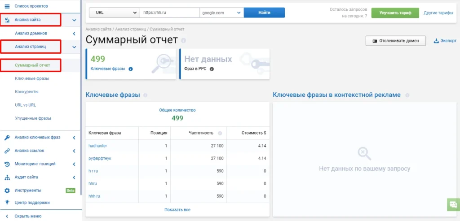The height and width of the screenshot is (221, 460).
Task: Click the 499 Ключевые фразы summary card
Action: tap(131, 64)
